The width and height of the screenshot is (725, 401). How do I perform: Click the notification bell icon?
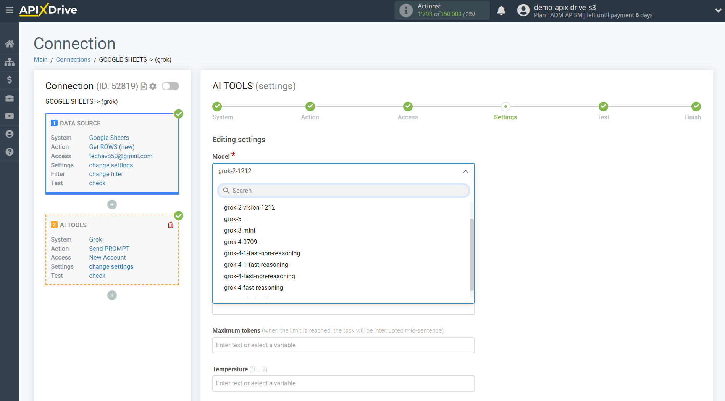click(501, 10)
